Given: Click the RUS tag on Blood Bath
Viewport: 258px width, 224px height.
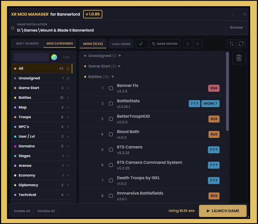Looking at the screenshot, I should pyautogui.click(x=214, y=134).
